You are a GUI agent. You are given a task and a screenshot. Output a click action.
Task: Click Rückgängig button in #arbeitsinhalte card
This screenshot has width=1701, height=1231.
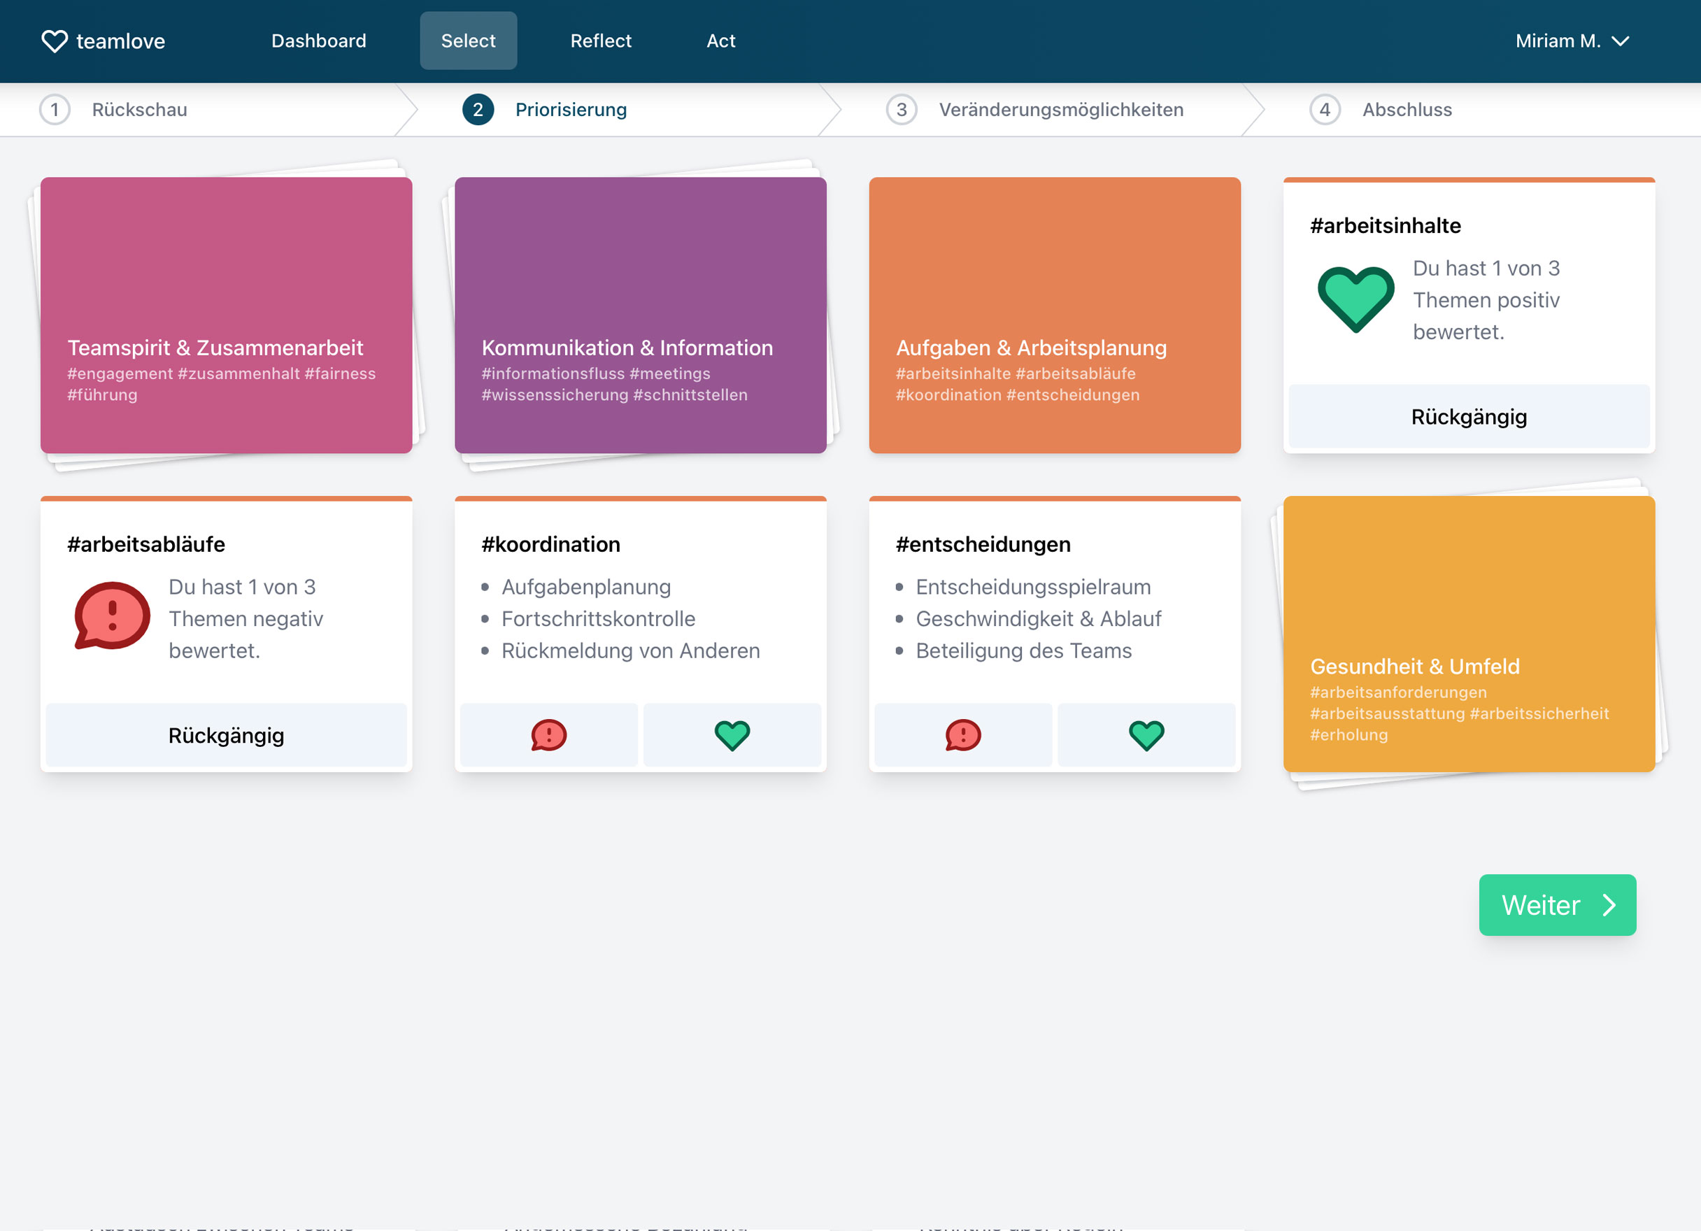coord(1469,418)
